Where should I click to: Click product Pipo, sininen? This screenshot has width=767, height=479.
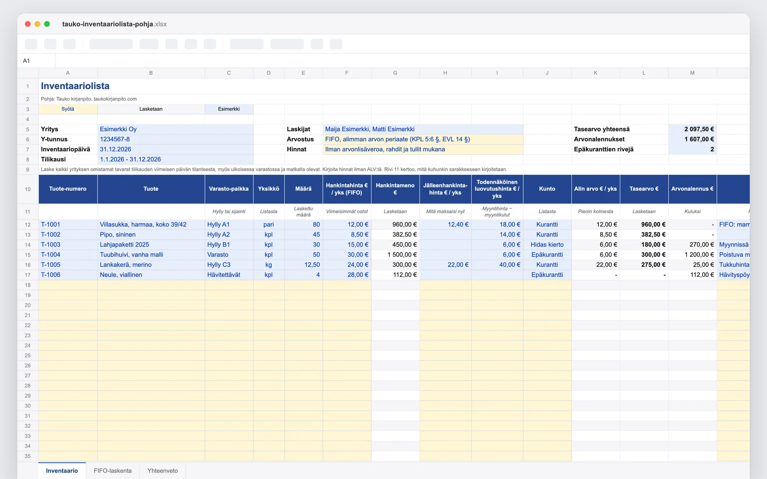click(x=151, y=235)
